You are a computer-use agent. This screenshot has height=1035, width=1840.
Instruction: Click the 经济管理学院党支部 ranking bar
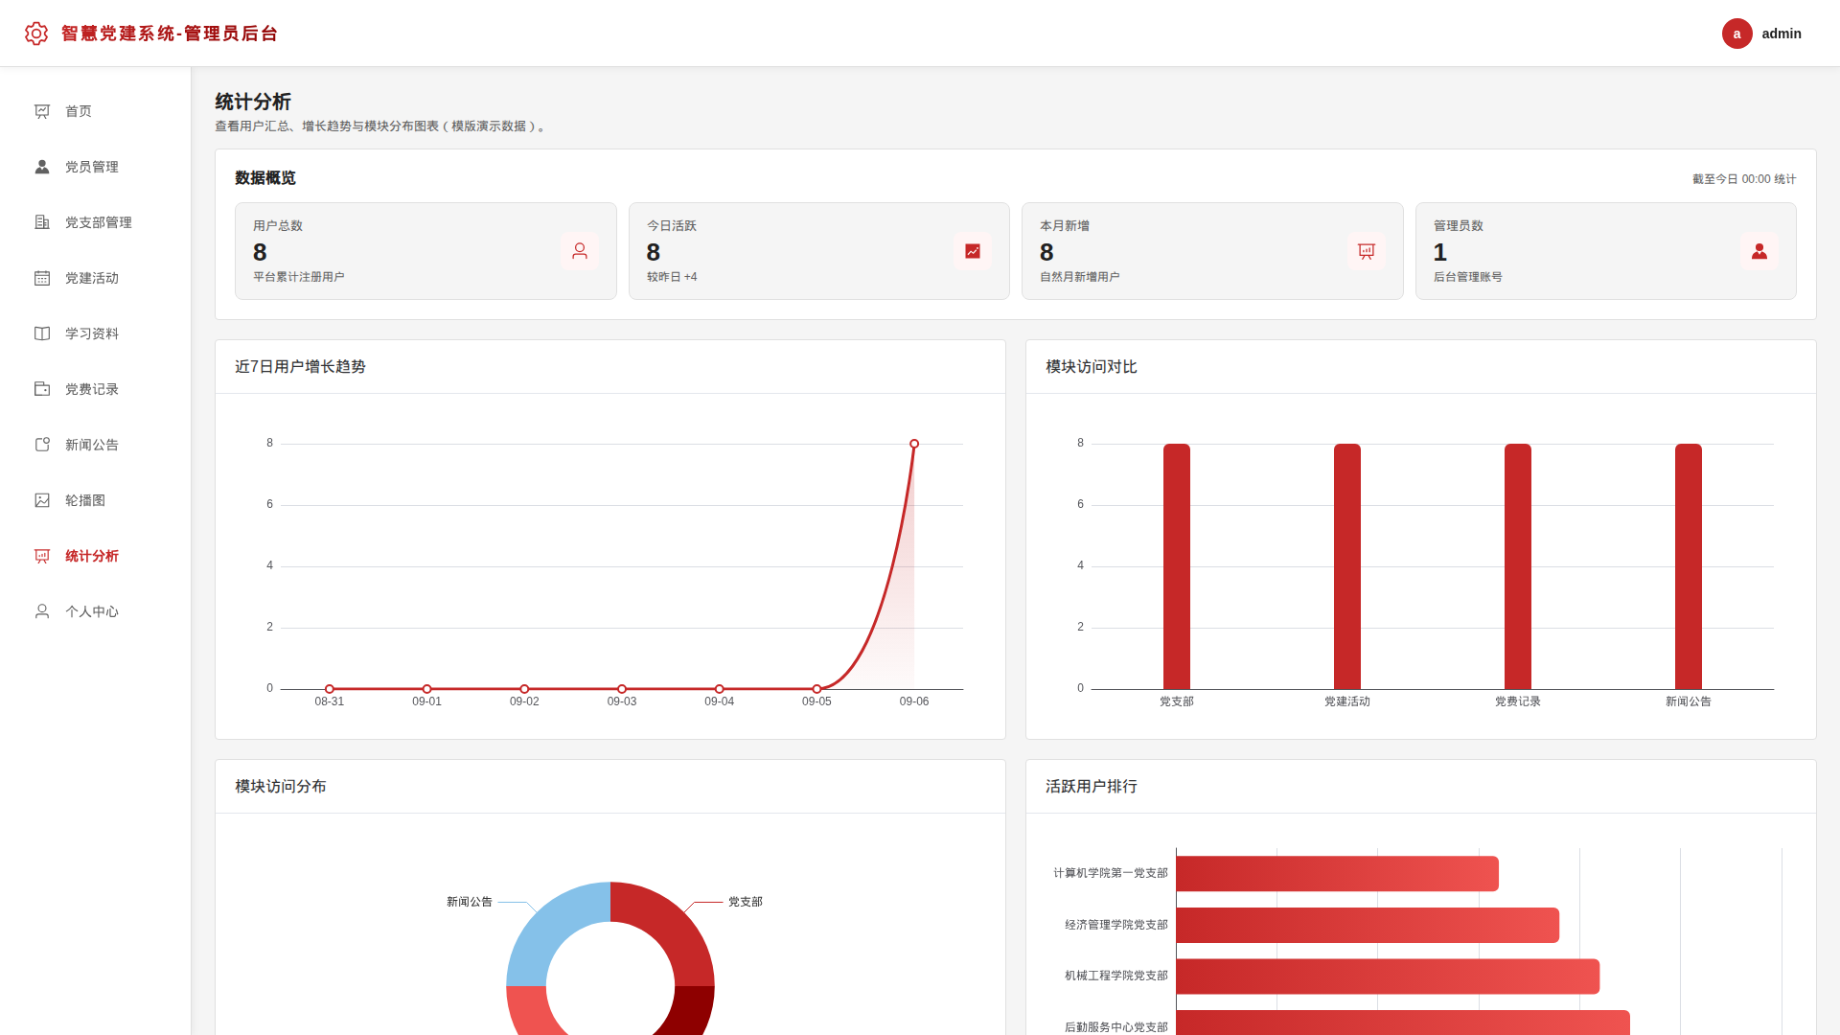pyautogui.click(x=1368, y=926)
